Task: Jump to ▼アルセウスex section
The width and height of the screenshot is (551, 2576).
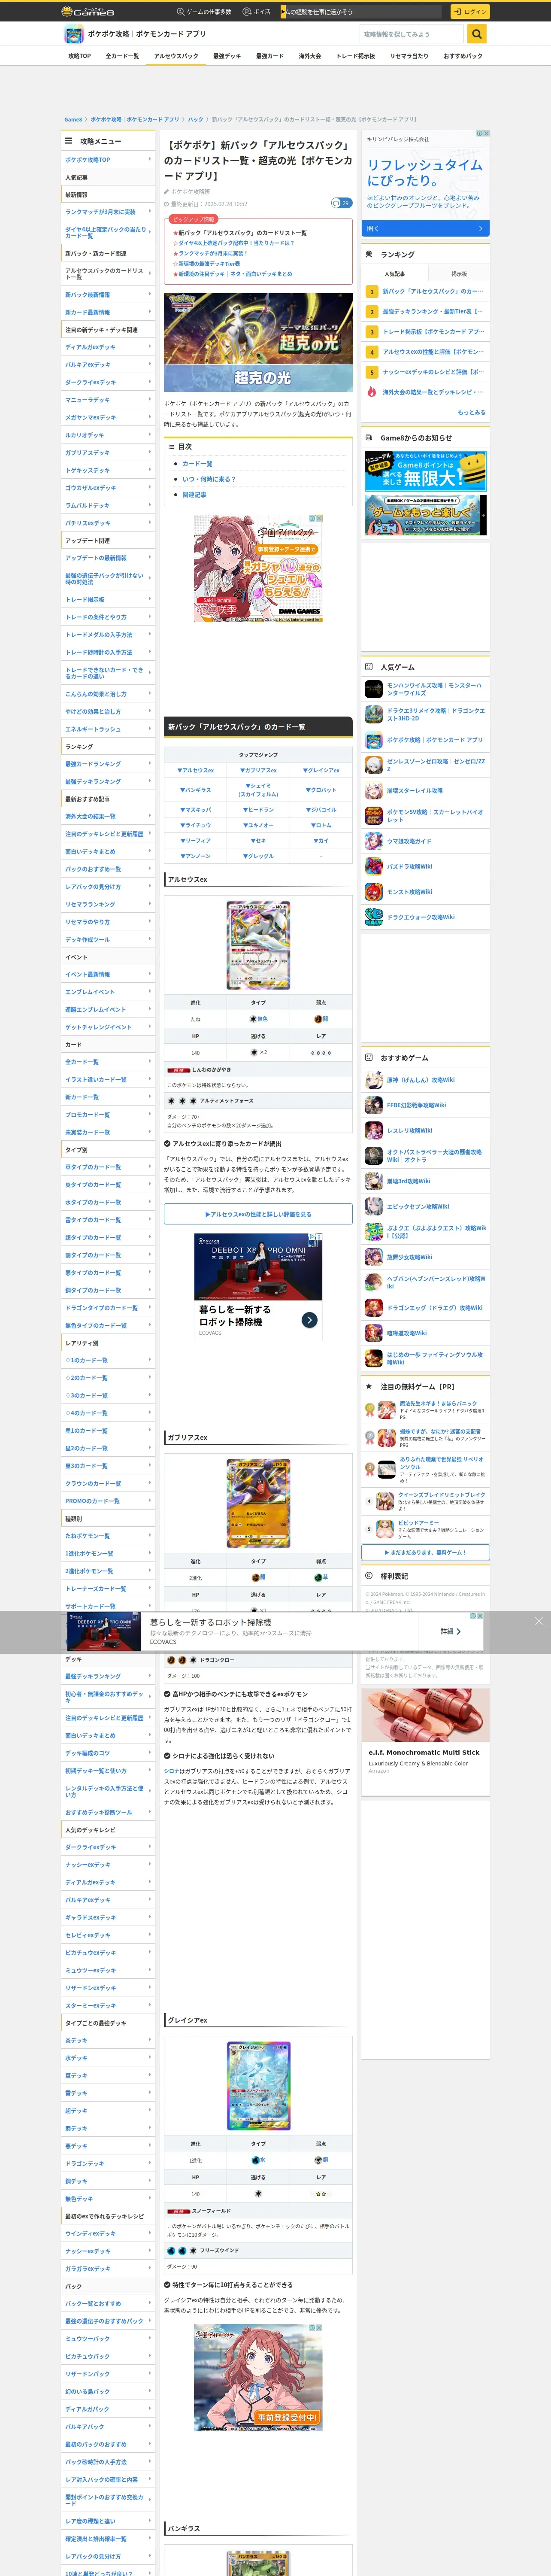Action: [x=196, y=770]
